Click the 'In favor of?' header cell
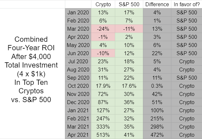Viewport: 202px width, 139px height. point(187,4)
